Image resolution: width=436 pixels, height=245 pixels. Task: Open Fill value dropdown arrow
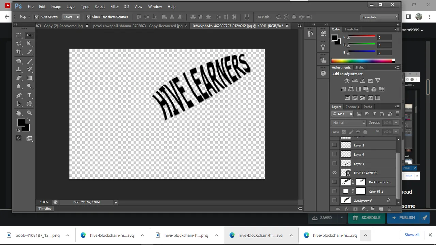coord(396,132)
